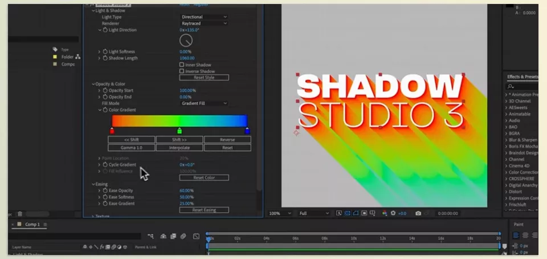This screenshot has width=547, height=259.
Task: Click Reset Color button
Action: click(x=204, y=177)
